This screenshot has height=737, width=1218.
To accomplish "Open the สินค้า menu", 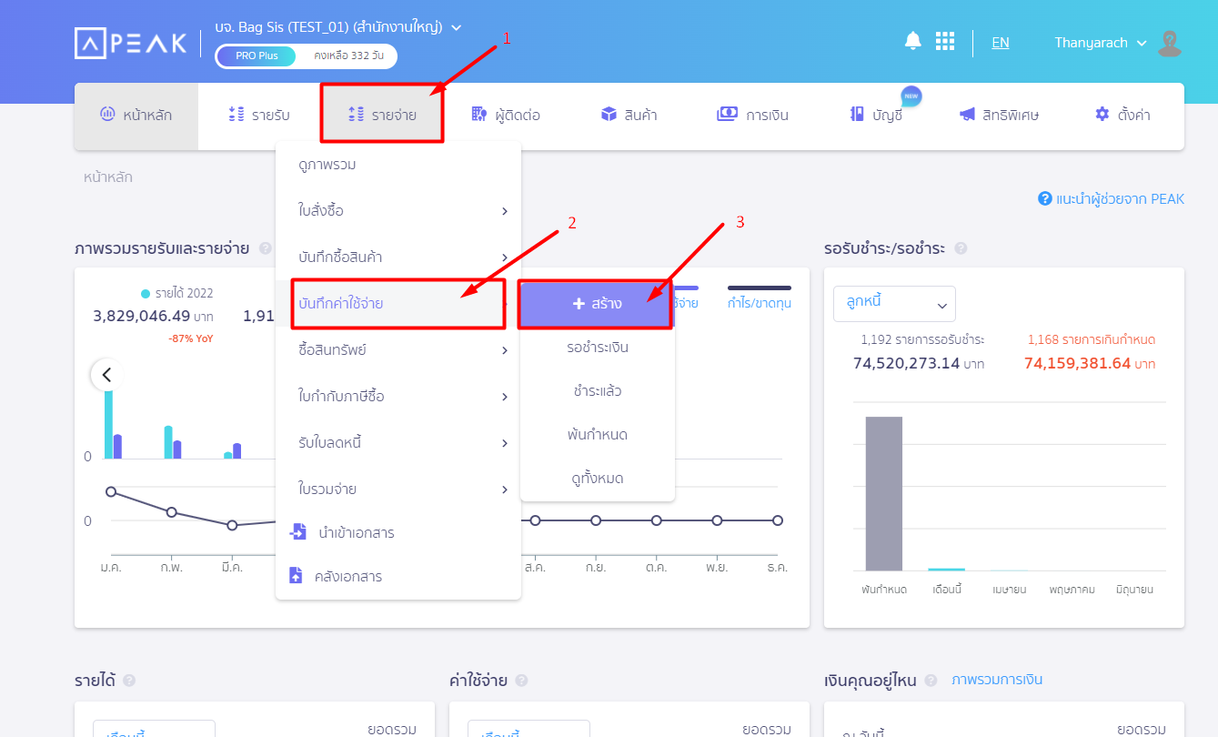I will click(x=629, y=116).
